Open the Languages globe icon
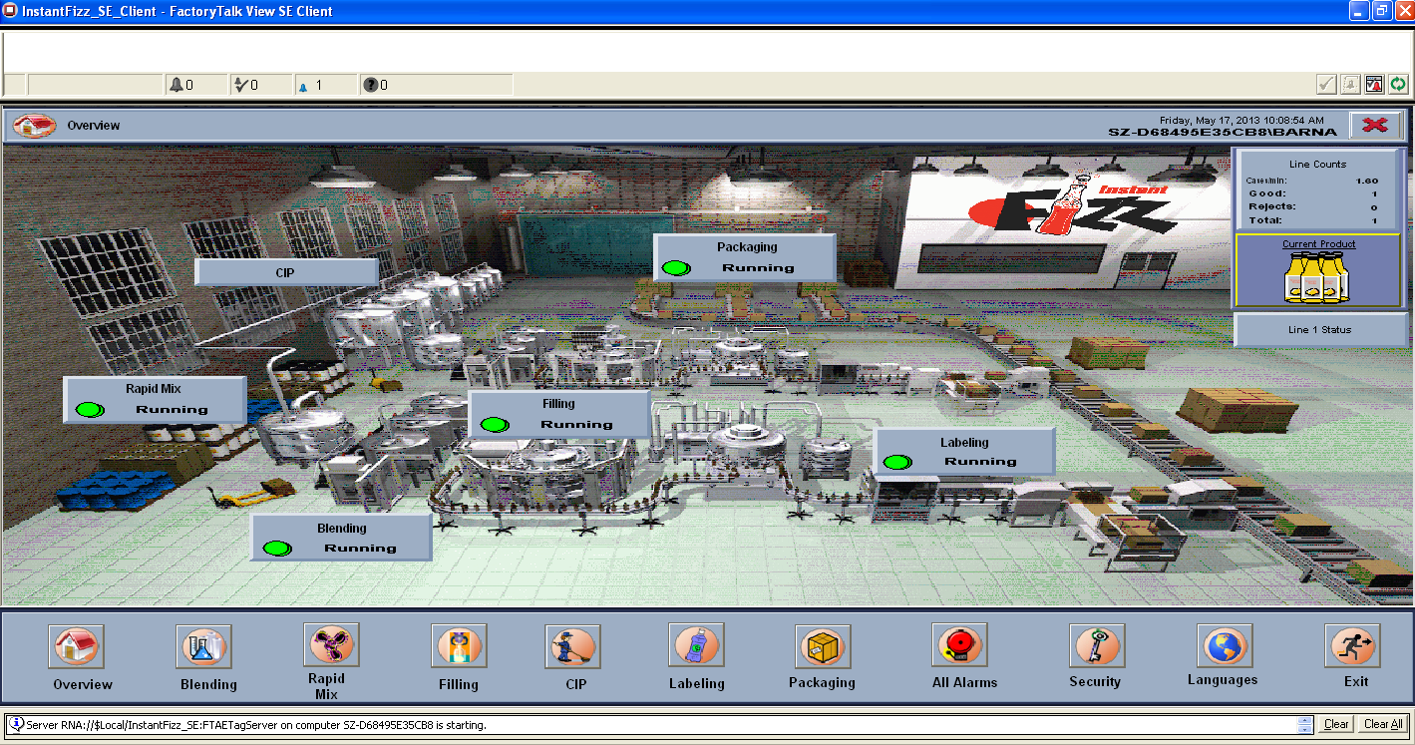The height and width of the screenshot is (745, 1415). (x=1226, y=646)
